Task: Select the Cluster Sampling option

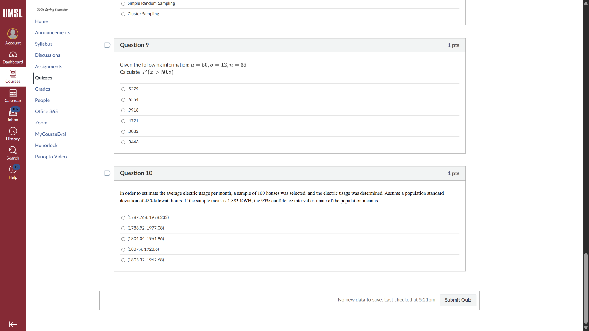Action: coord(123,14)
